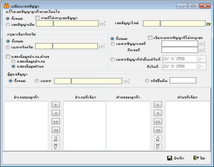Choose รหัสขึ้นต้น radio option

(147, 81)
